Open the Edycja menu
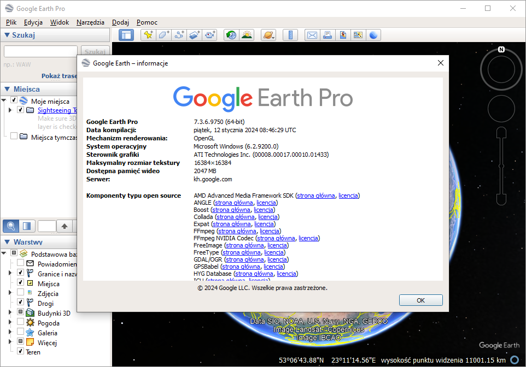Image resolution: width=526 pixels, height=367 pixels. 33,22
